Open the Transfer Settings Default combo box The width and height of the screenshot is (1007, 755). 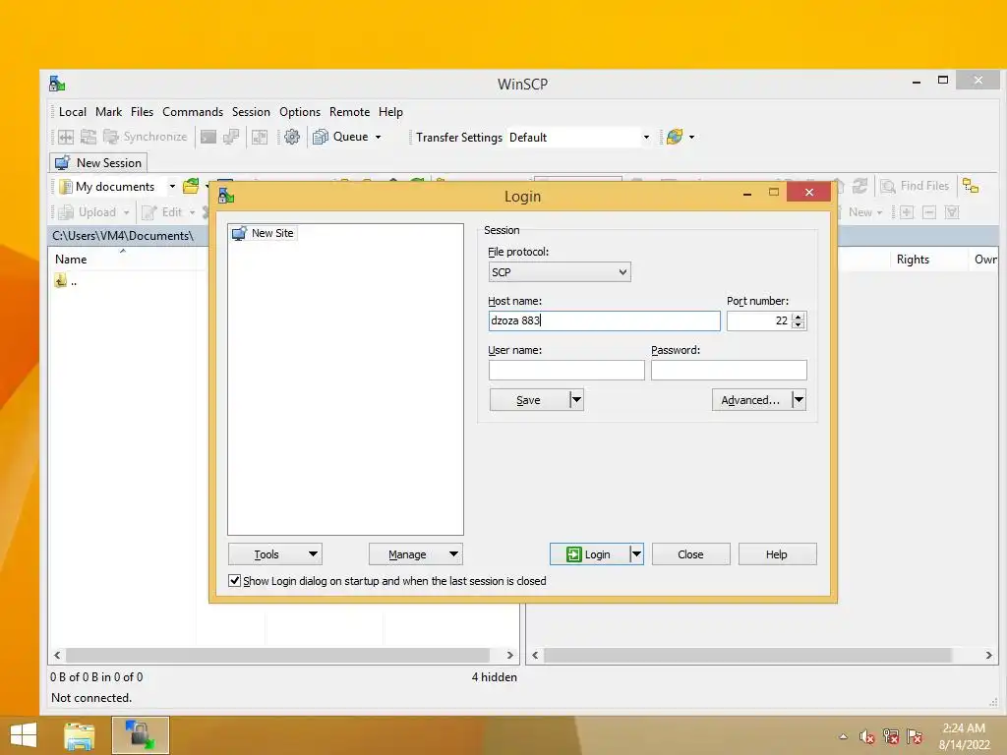580,138
